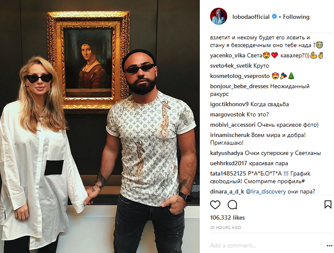Open the three-dot more options menu
The width and height of the screenshot is (334, 253).
(x=329, y=246)
